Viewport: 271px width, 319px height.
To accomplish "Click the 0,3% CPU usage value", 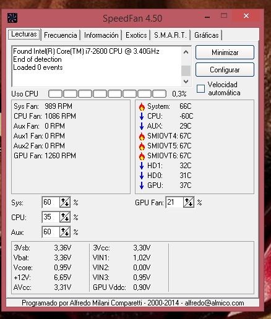I will pyautogui.click(x=179, y=94).
